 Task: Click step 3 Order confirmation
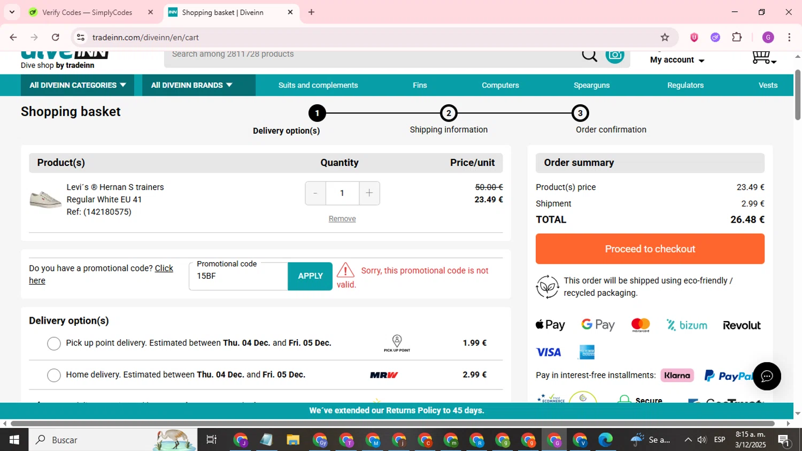(580, 113)
